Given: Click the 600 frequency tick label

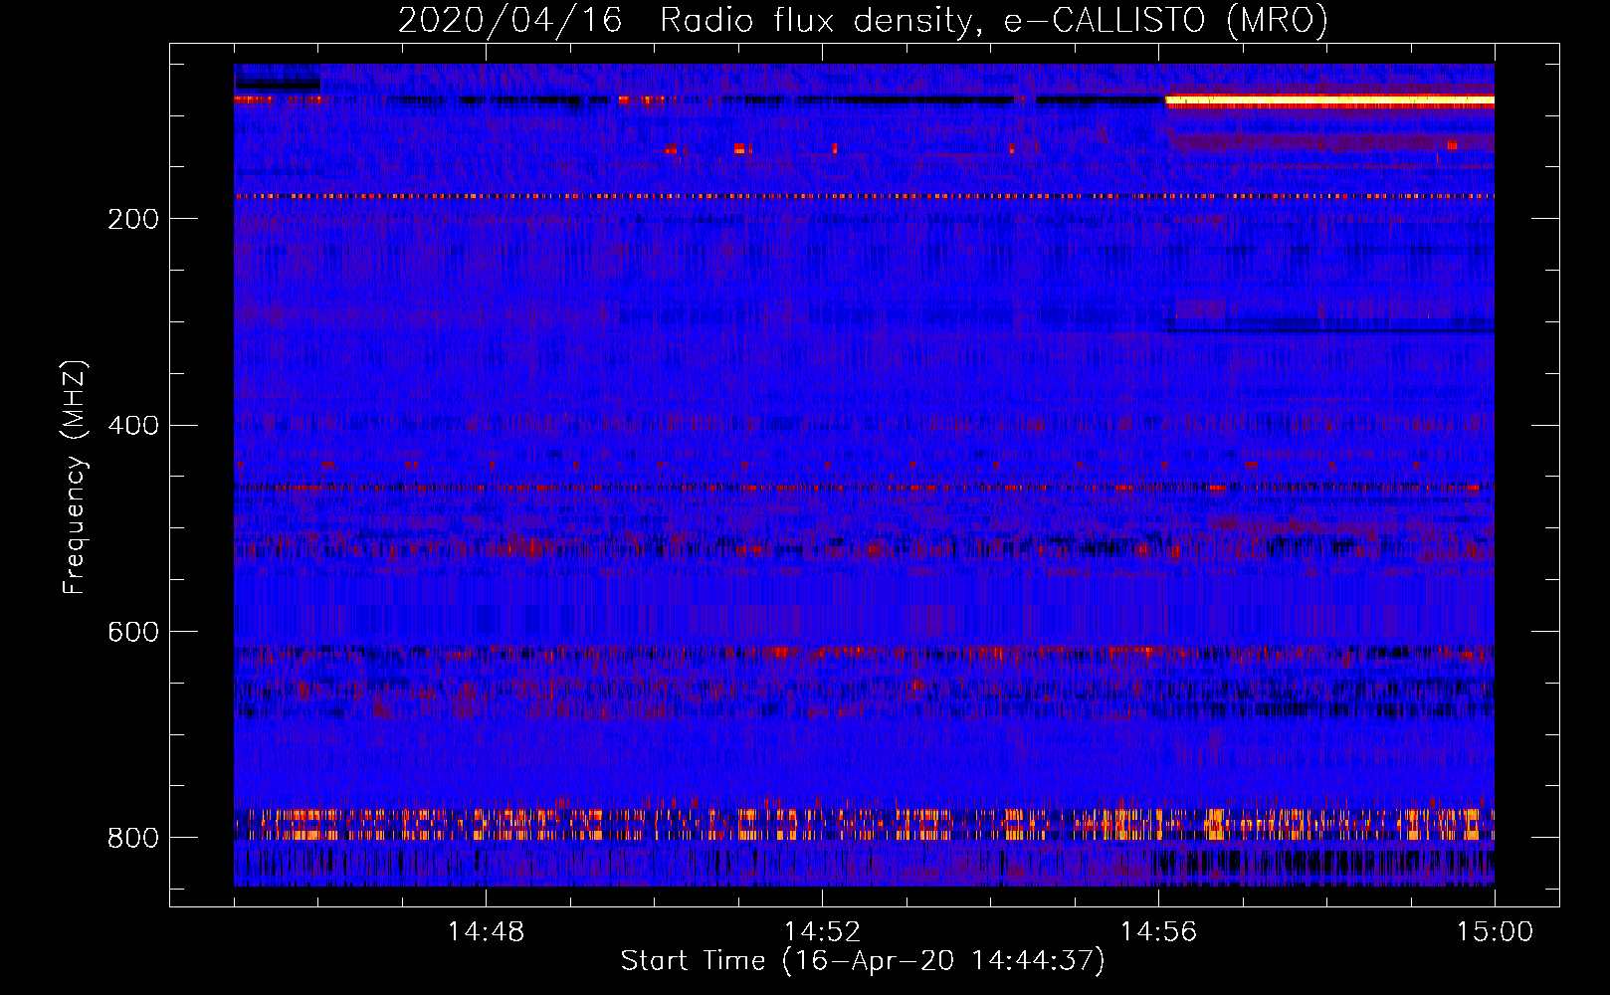Looking at the screenshot, I should click(132, 632).
